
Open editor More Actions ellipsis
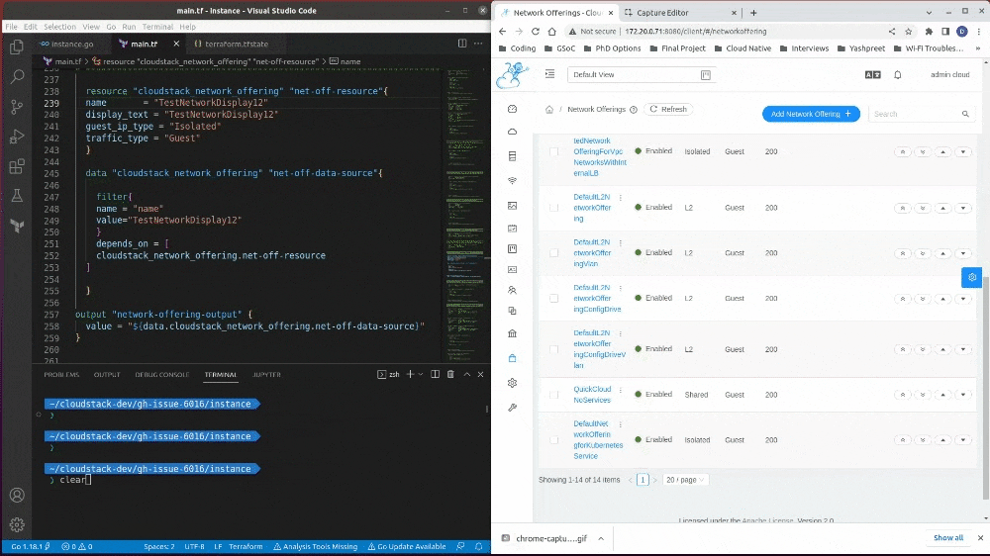click(x=478, y=44)
